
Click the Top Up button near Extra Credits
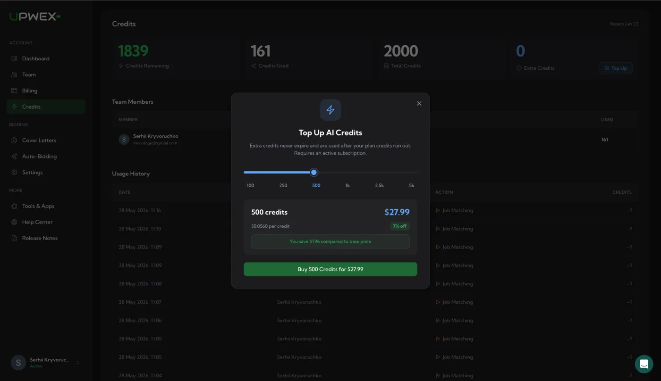tap(616, 68)
